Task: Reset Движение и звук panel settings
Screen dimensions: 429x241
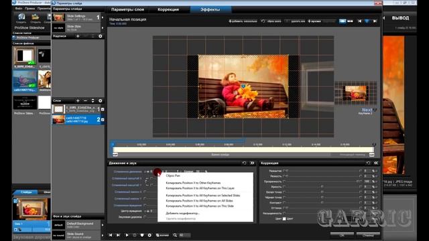Action: pyautogui.click(x=244, y=163)
